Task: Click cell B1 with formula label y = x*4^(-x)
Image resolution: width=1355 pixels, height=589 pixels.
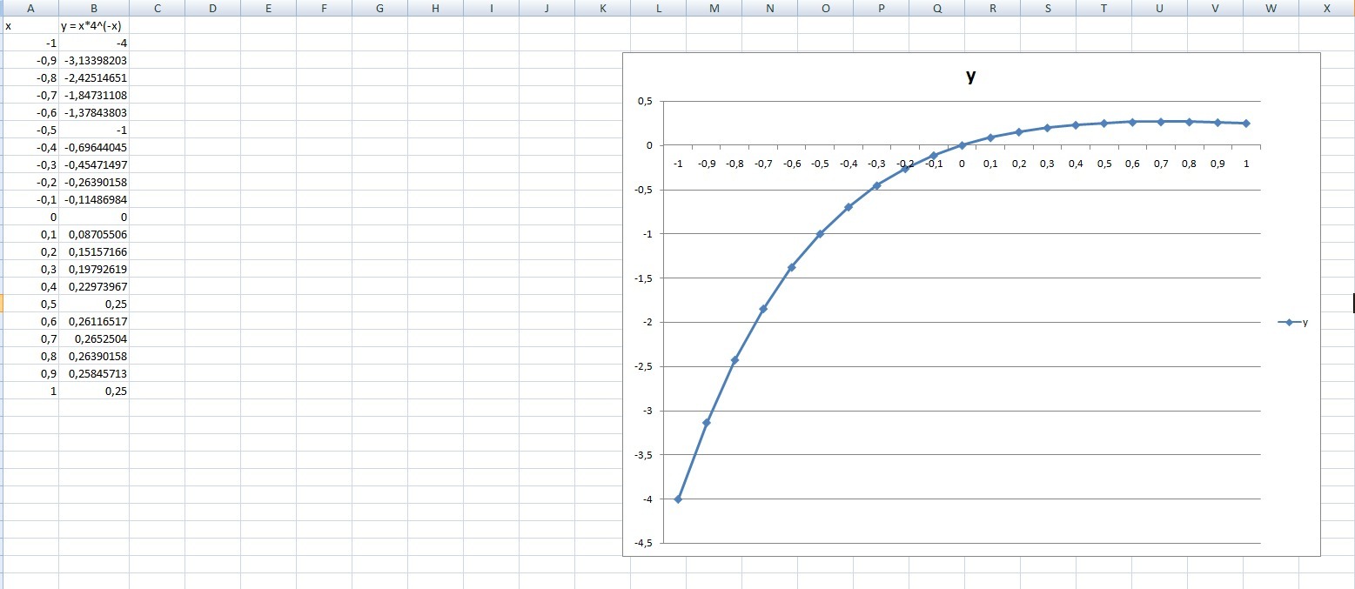Action: [x=94, y=25]
